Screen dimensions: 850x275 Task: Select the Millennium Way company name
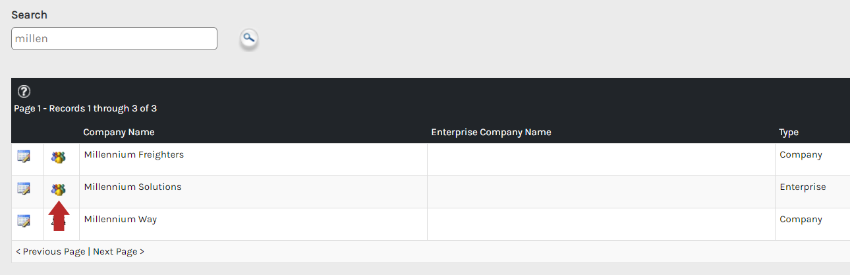(x=120, y=219)
